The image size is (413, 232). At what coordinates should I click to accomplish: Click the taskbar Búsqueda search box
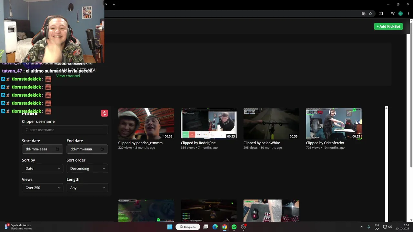(188, 227)
